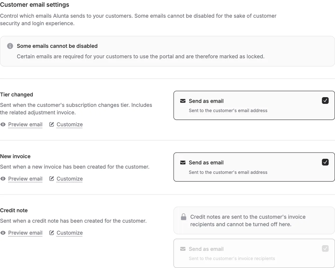Click 'Sent when a credit note has been created' description
The height and width of the screenshot is (268, 335).
coord(73,221)
